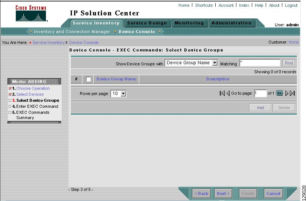This screenshot has height=201, width=306.
Task: Click the Finish button
Action: [248, 193]
